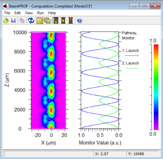Click the 10000 tick label on Z axis
The height and width of the screenshot is (159, 163).
[20, 33]
